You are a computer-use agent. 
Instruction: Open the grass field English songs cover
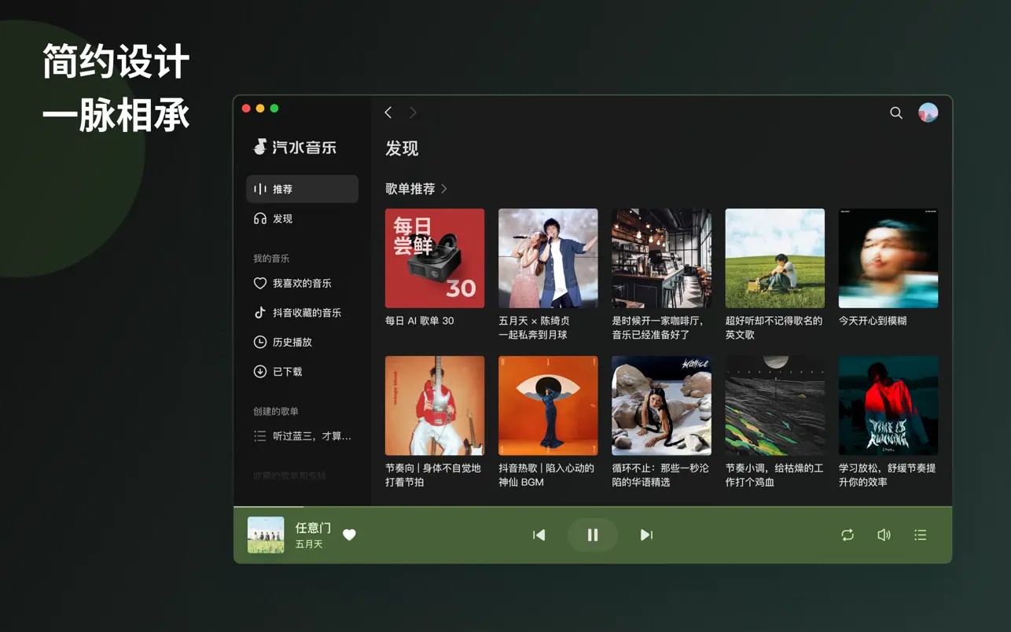pos(775,258)
